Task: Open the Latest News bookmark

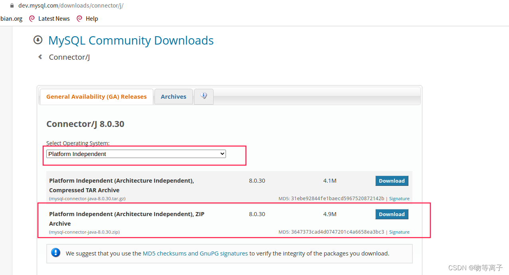Action: [54, 19]
